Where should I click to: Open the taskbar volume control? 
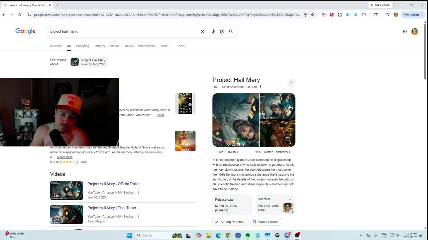pos(398,235)
